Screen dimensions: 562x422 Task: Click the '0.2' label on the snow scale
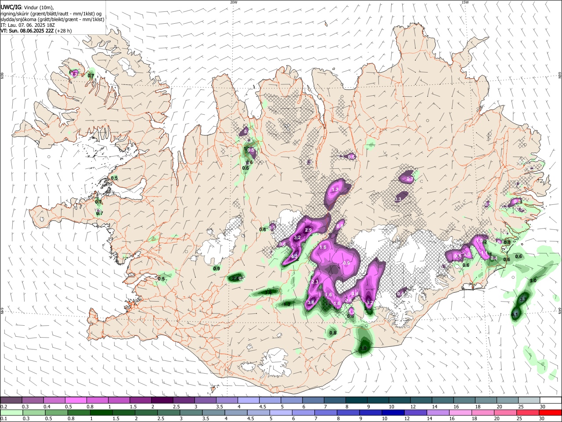coord(4,406)
